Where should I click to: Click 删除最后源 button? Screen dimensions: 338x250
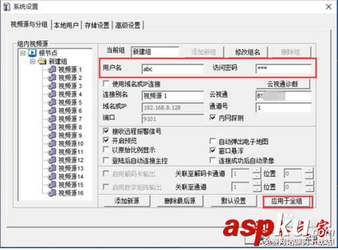click(x=180, y=201)
